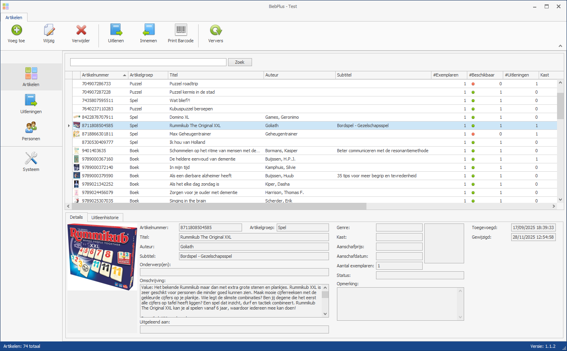
Task: Click the Rummikub box cover image
Action: 102,257
